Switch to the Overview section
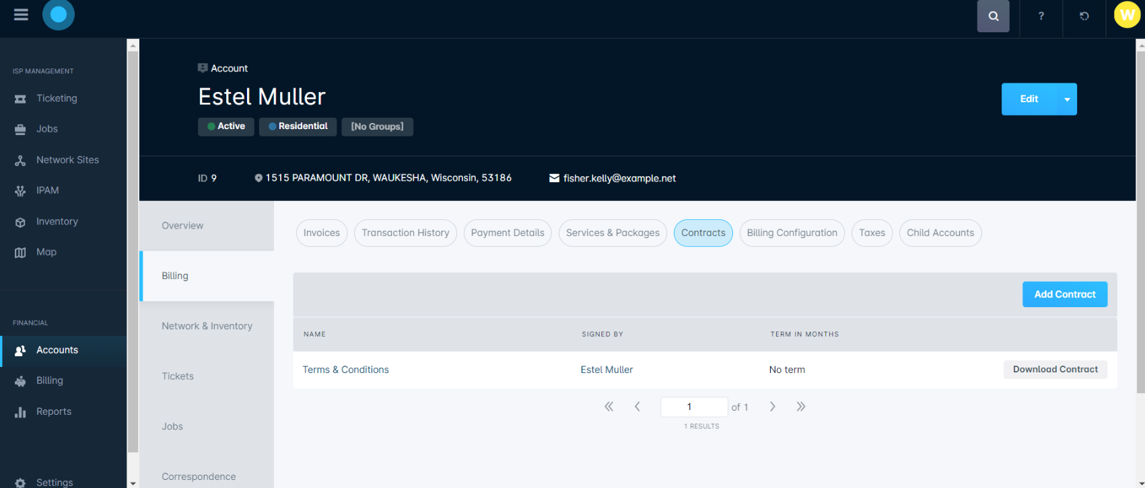Image resolution: width=1145 pixels, height=488 pixels. coord(207,226)
